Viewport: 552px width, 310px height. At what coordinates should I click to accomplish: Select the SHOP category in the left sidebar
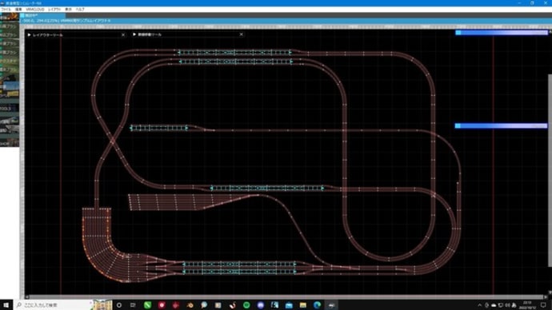coord(10,143)
